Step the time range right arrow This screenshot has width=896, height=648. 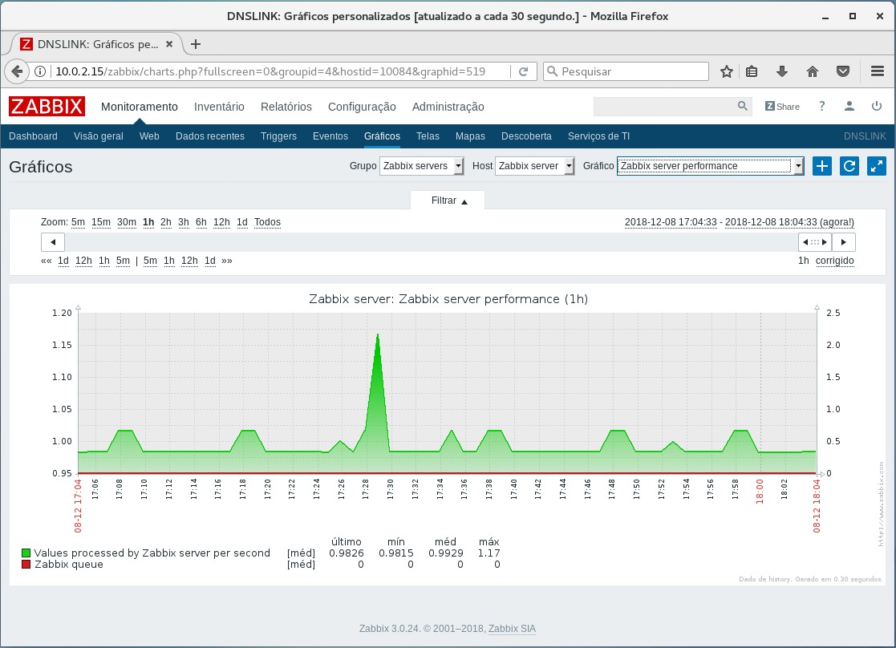click(843, 242)
